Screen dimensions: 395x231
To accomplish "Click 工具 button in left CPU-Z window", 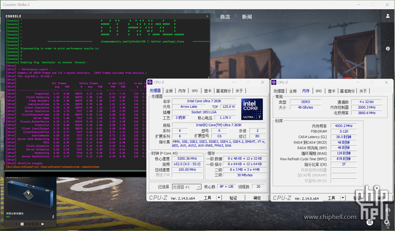I will 208,198.
